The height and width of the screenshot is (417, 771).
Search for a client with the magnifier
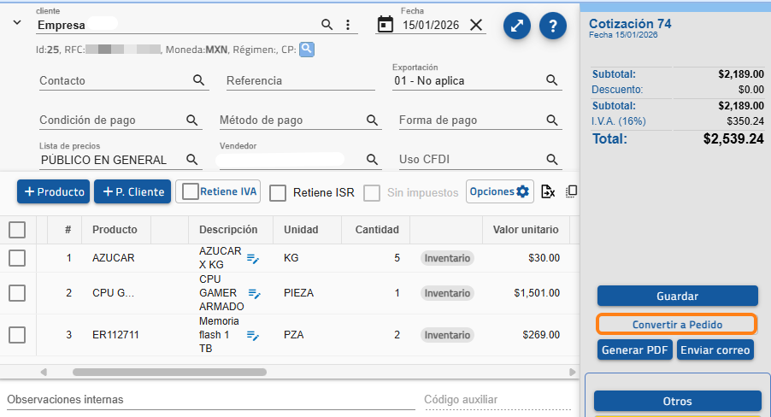tap(327, 25)
